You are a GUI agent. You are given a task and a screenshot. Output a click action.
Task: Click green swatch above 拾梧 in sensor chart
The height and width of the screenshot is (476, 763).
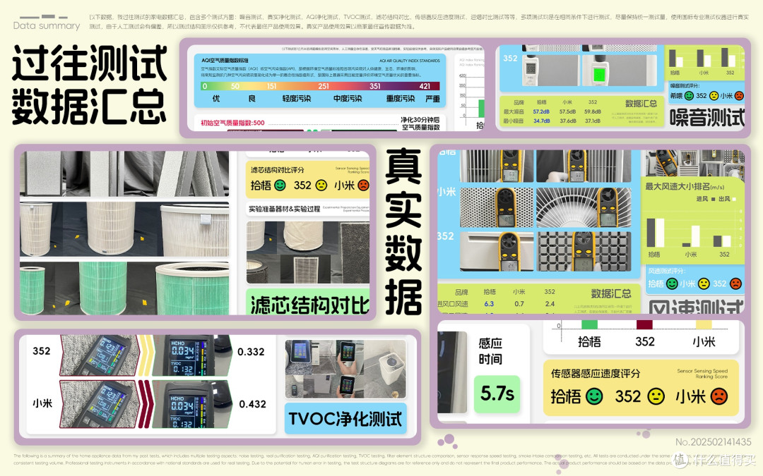(x=589, y=324)
